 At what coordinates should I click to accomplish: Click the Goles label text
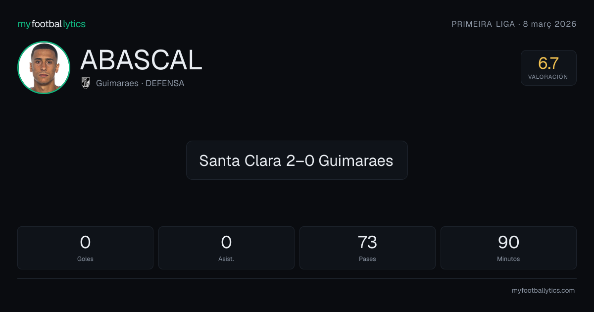pyautogui.click(x=85, y=259)
